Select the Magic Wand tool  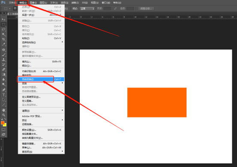3,34
